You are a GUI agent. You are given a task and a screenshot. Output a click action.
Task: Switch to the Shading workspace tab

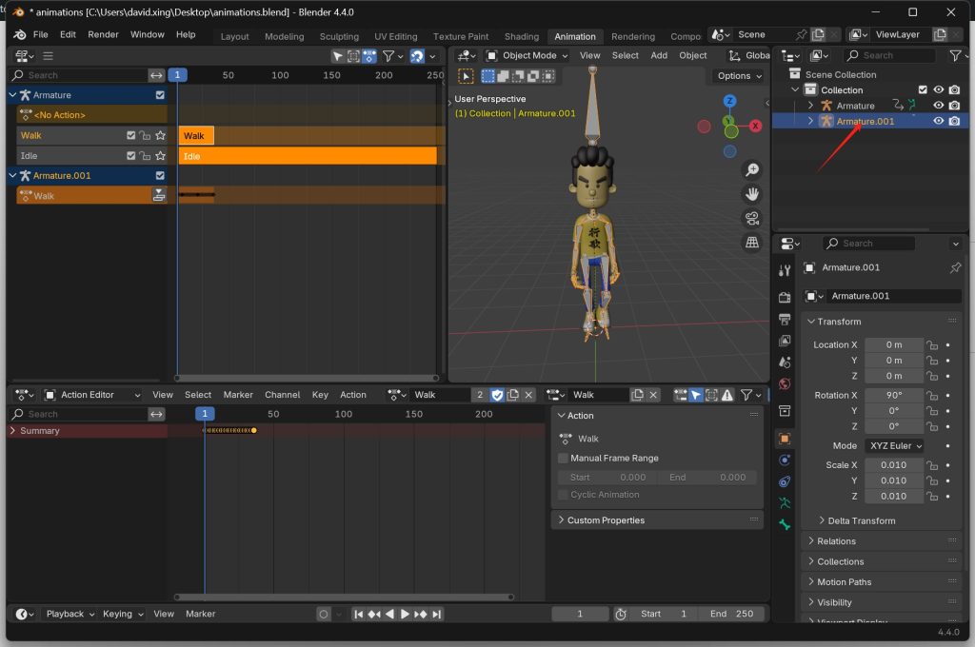tap(521, 37)
